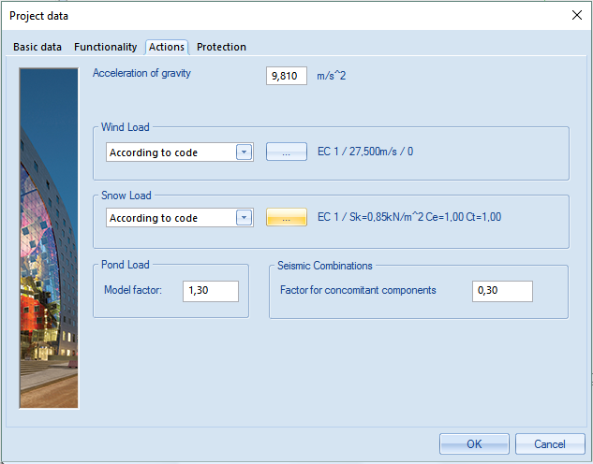Screen dimensions: 593x464
Task: Select the Actions tab
Action: [x=167, y=47]
